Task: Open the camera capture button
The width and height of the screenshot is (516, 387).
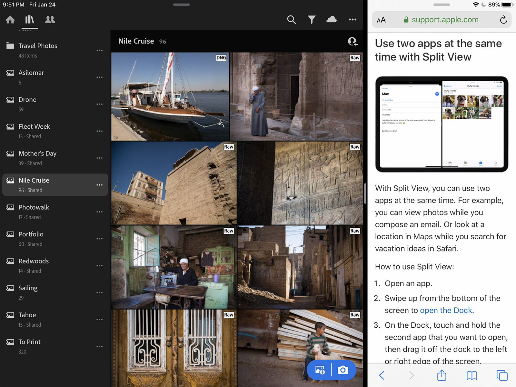Action: pyautogui.click(x=343, y=370)
